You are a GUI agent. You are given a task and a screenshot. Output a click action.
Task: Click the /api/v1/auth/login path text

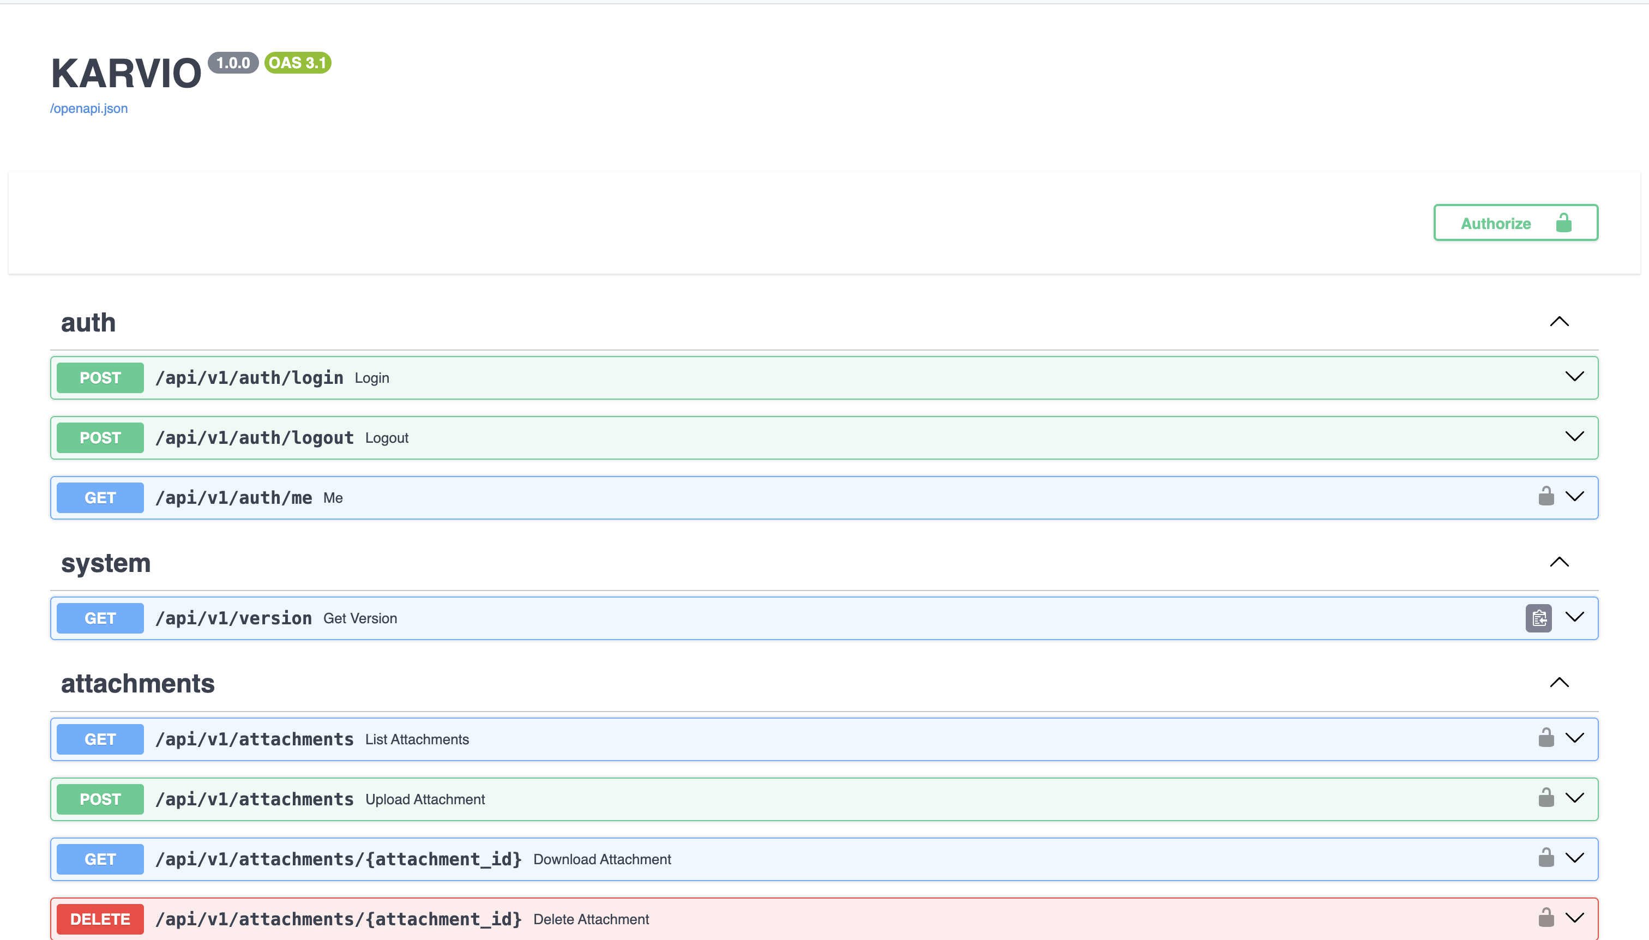click(249, 378)
